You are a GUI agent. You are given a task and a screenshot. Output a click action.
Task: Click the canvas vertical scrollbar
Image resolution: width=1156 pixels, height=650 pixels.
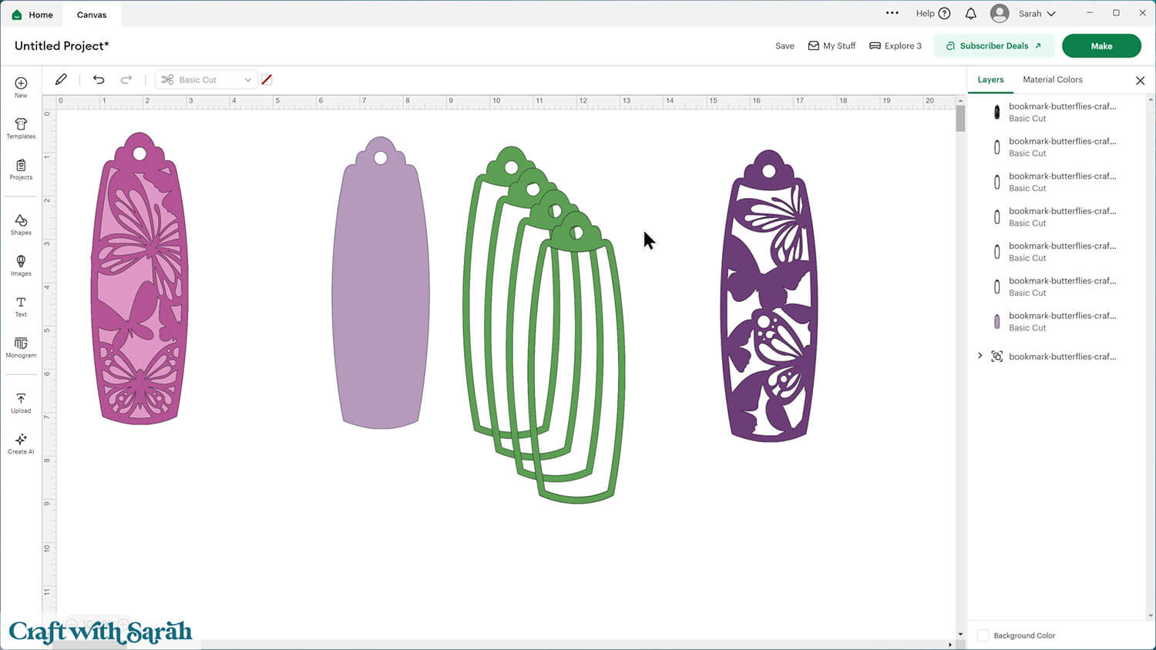(960, 119)
